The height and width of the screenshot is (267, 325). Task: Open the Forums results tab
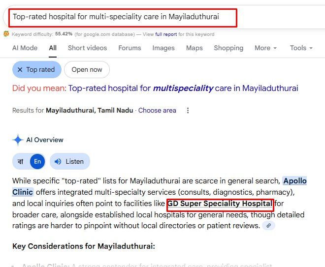point(130,48)
